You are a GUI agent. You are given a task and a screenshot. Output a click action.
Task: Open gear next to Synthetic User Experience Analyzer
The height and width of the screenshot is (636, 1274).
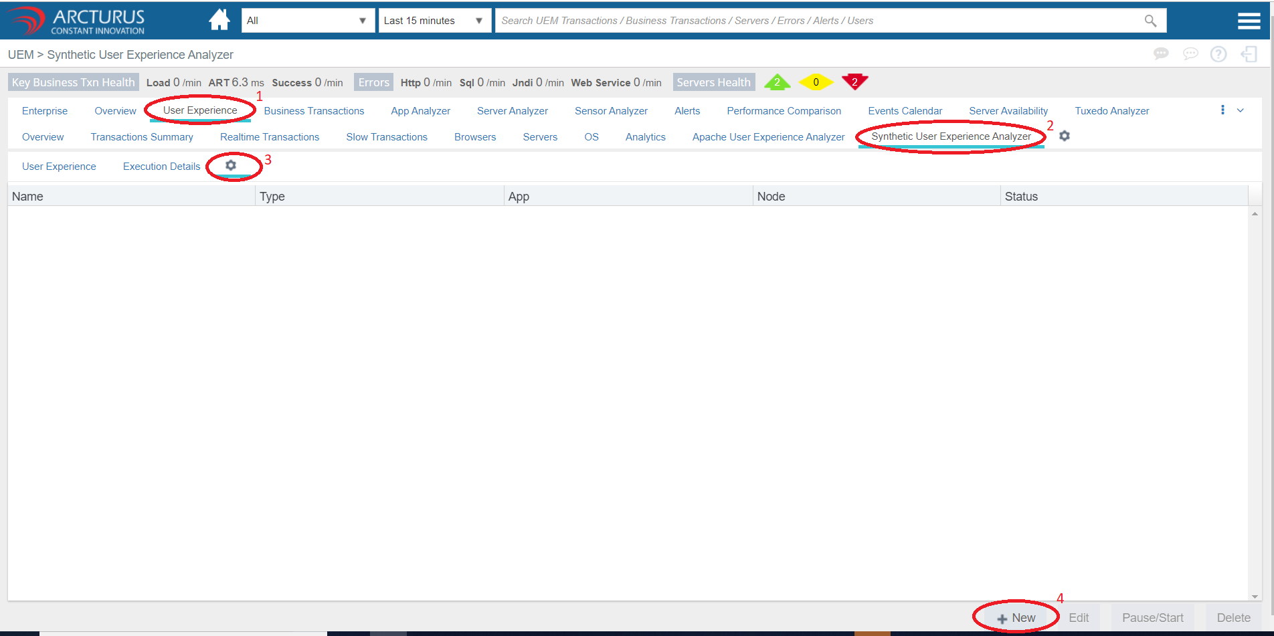[x=1065, y=136]
